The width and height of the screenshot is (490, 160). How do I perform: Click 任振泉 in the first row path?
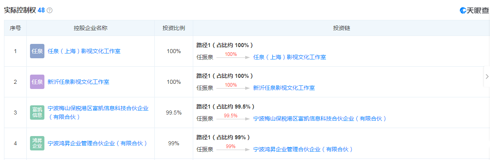tap(205, 57)
